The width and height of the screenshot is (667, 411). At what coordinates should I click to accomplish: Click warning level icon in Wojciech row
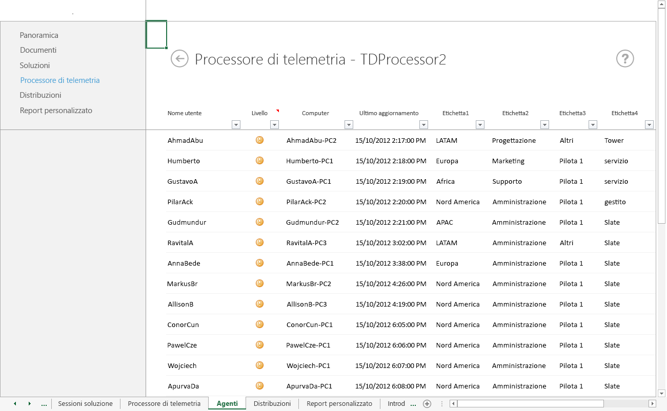[259, 365]
